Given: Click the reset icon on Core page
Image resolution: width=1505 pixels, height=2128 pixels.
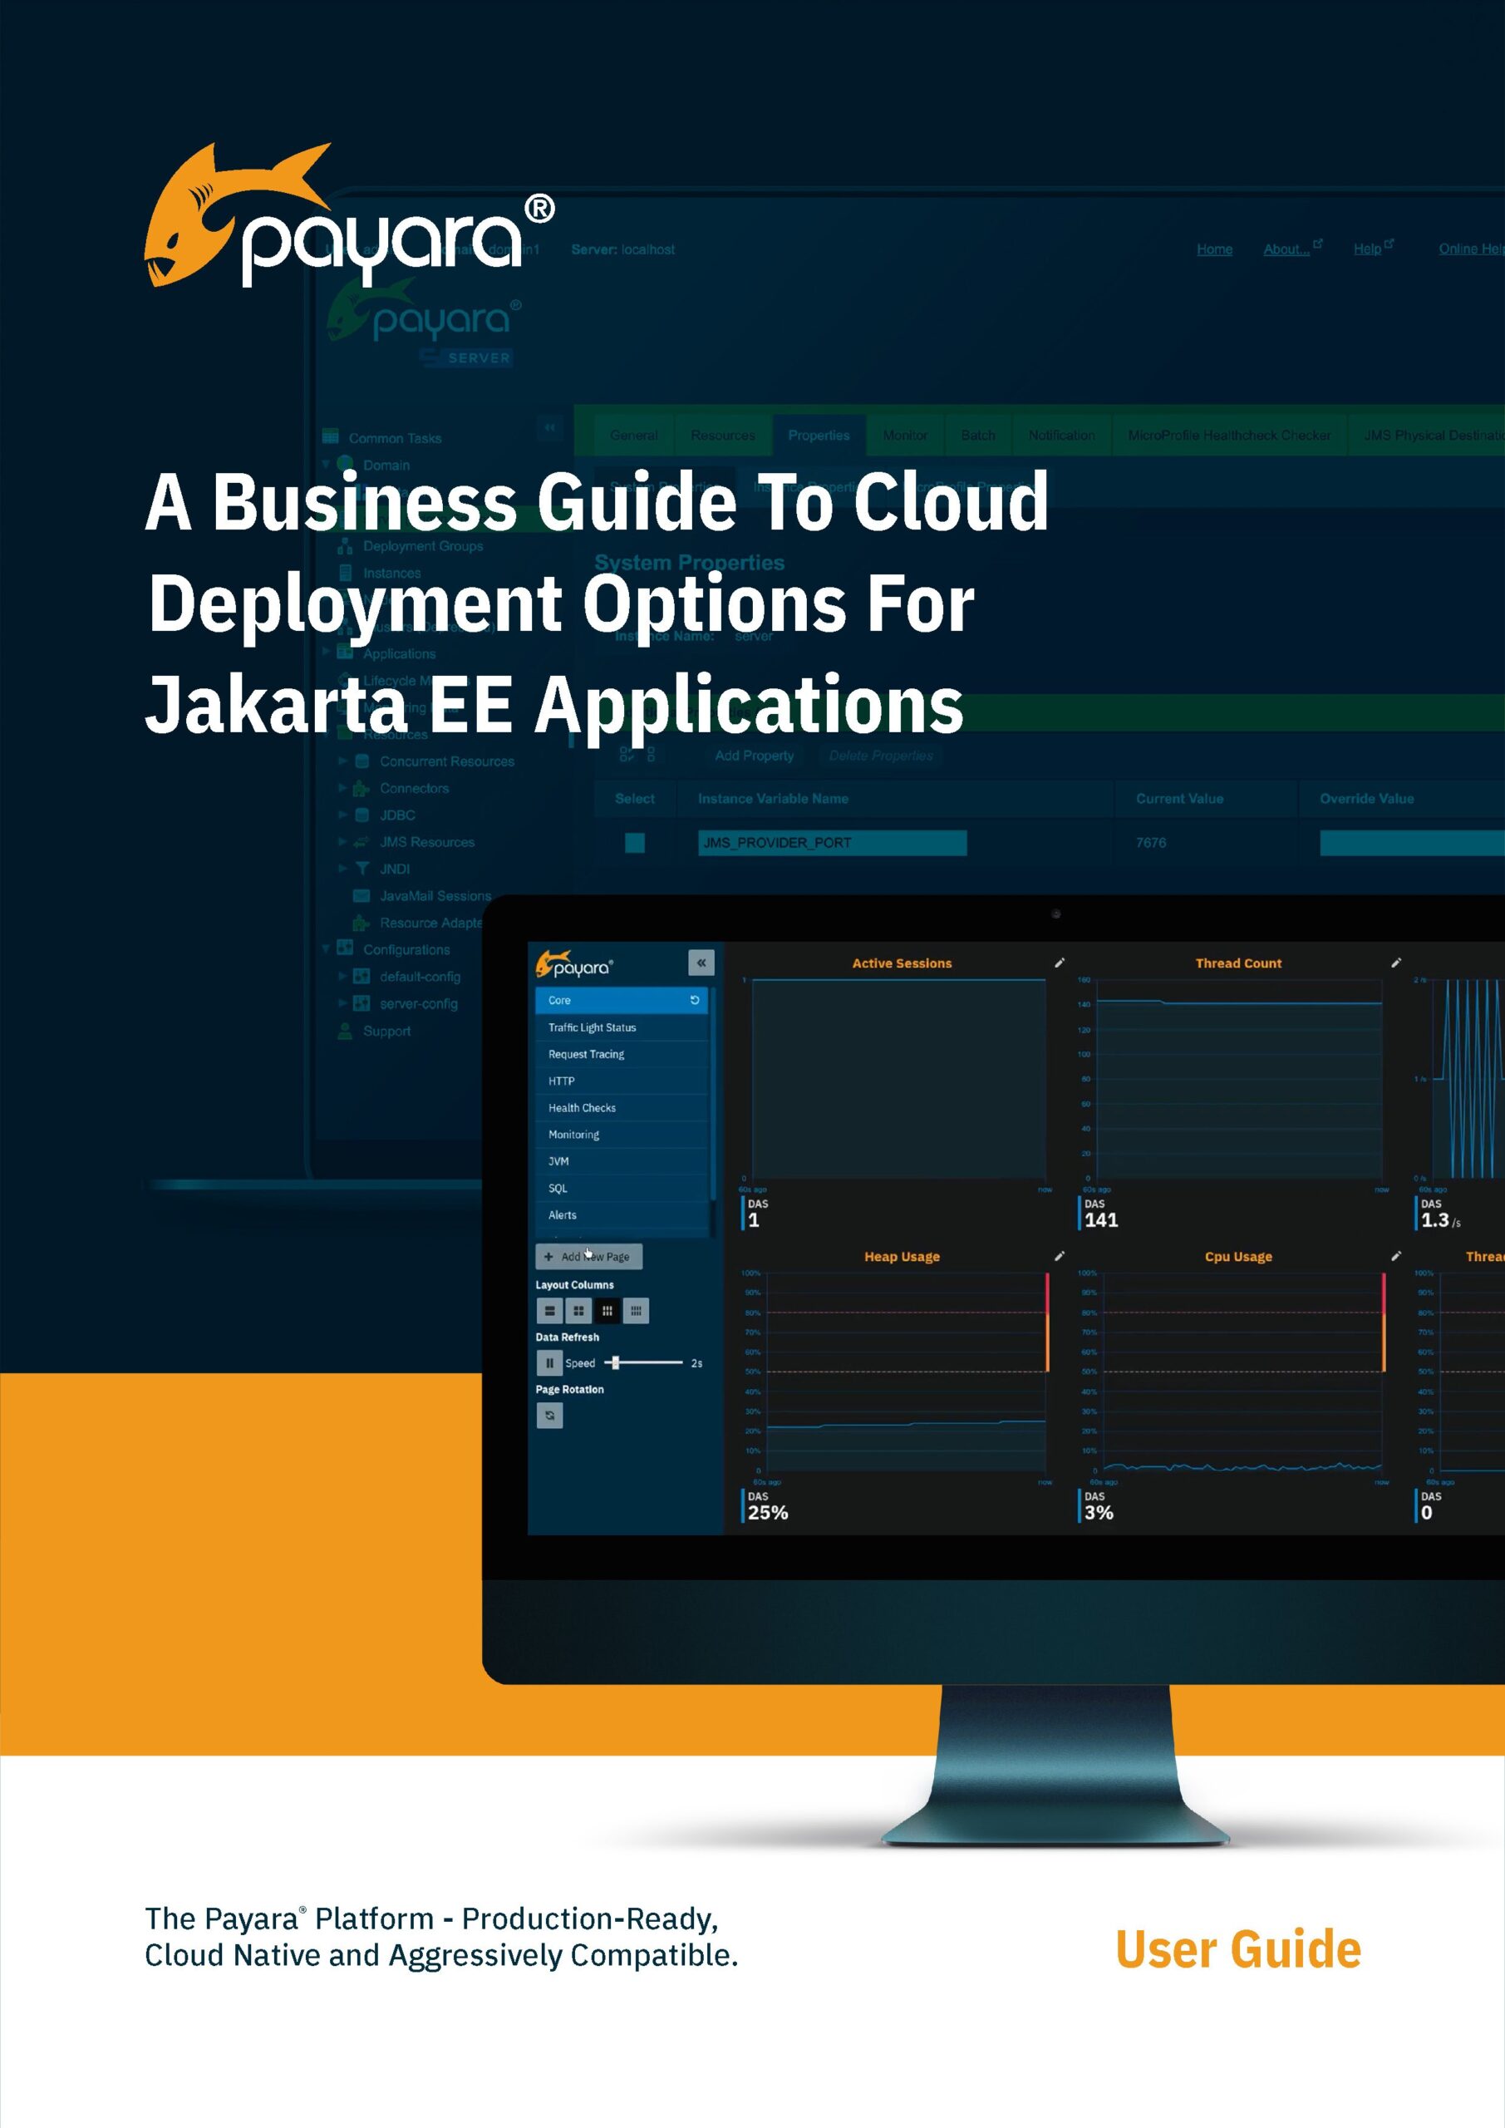Looking at the screenshot, I should click(x=694, y=1000).
